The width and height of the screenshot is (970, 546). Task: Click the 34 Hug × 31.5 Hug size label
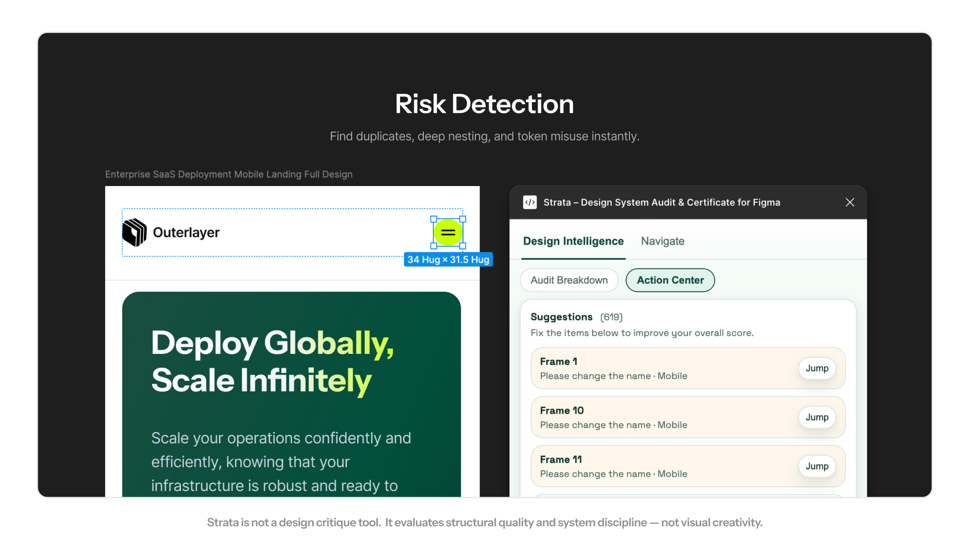point(448,259)
